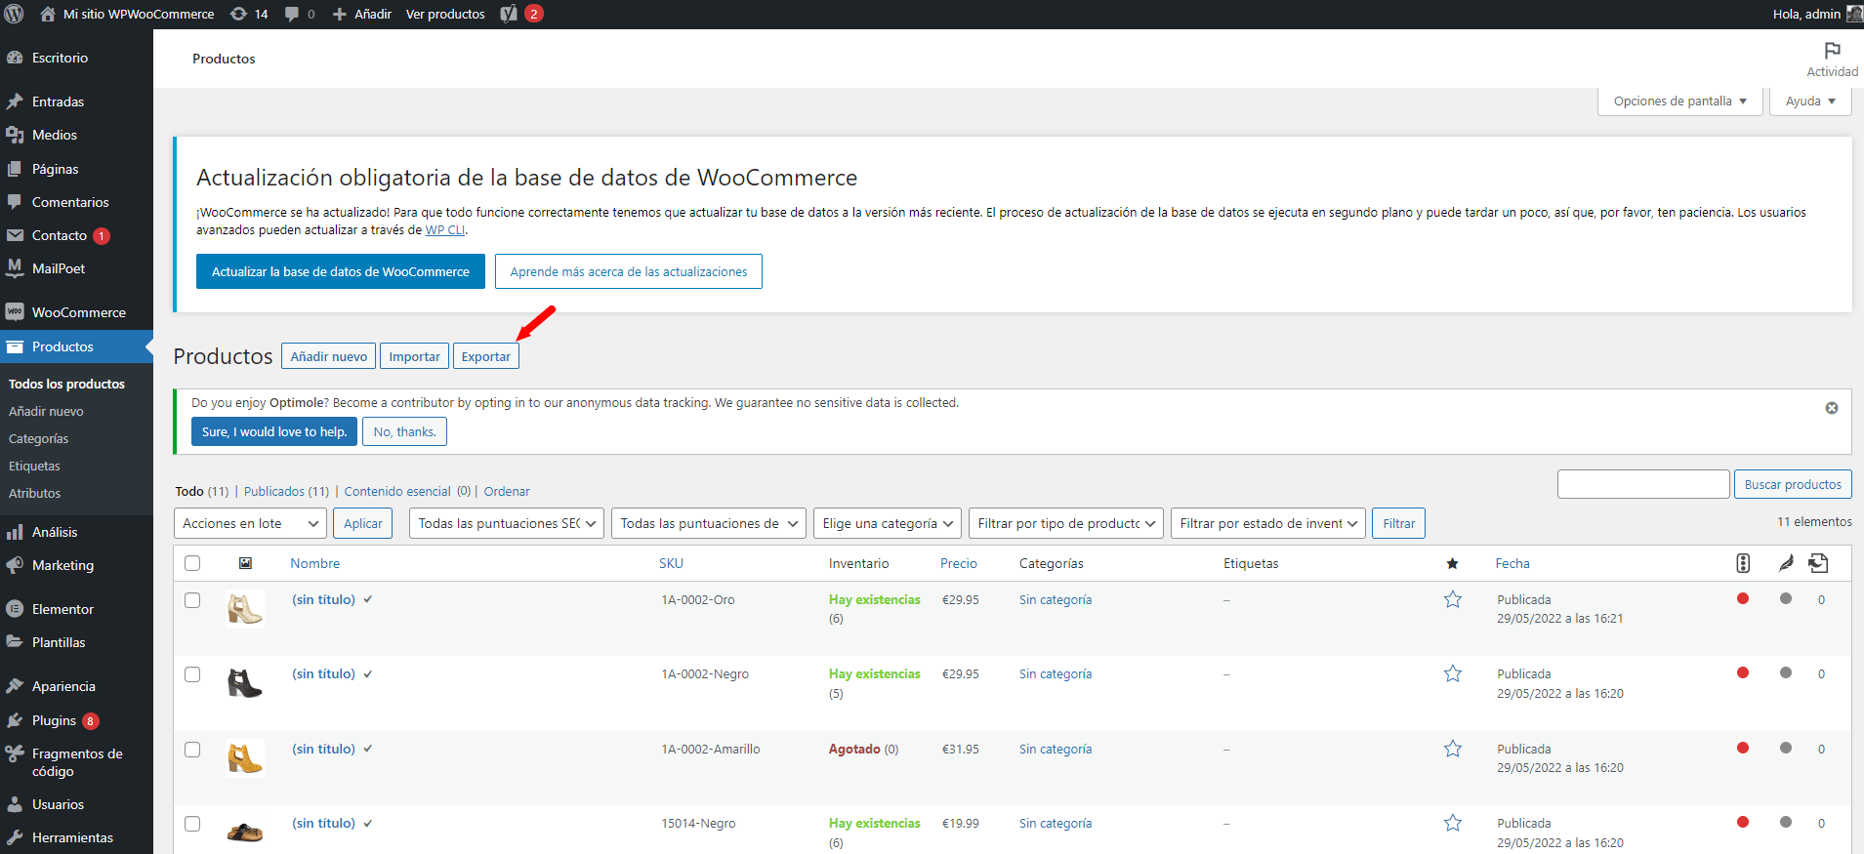
Task: Click the readability feather column icon
Action: 1786,563
